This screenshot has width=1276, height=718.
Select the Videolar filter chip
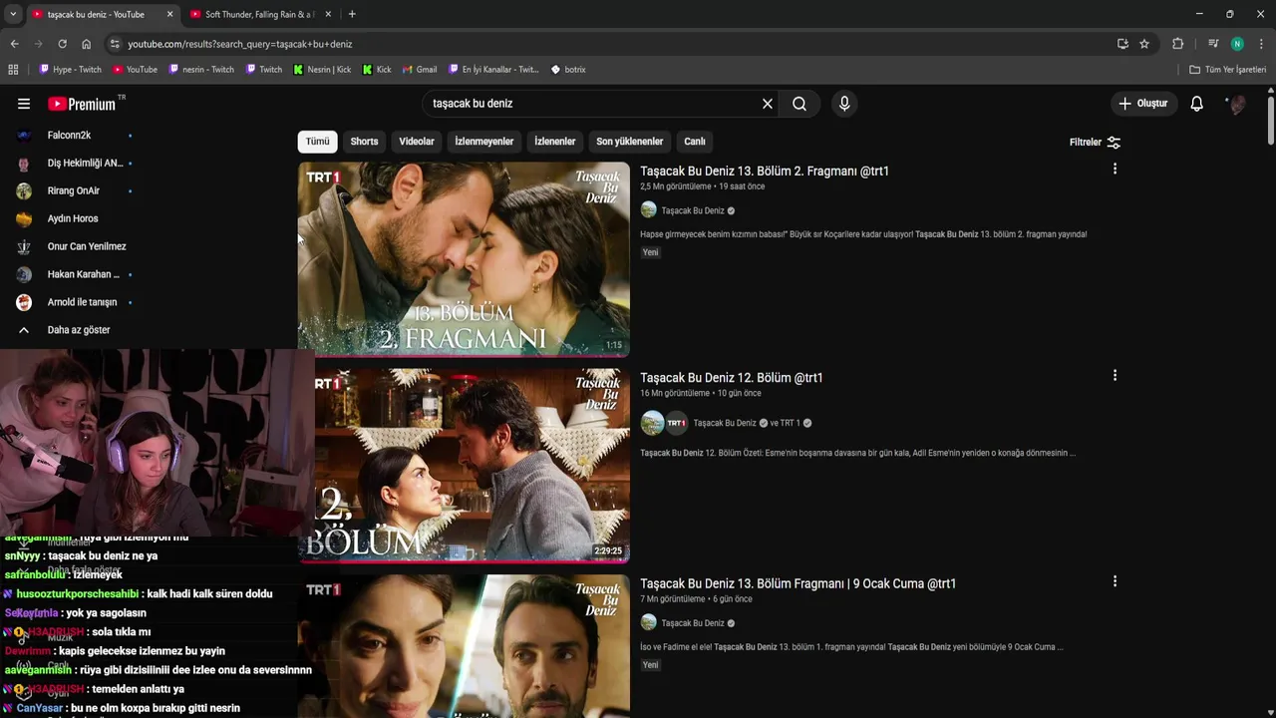click(x=417, y=142)
